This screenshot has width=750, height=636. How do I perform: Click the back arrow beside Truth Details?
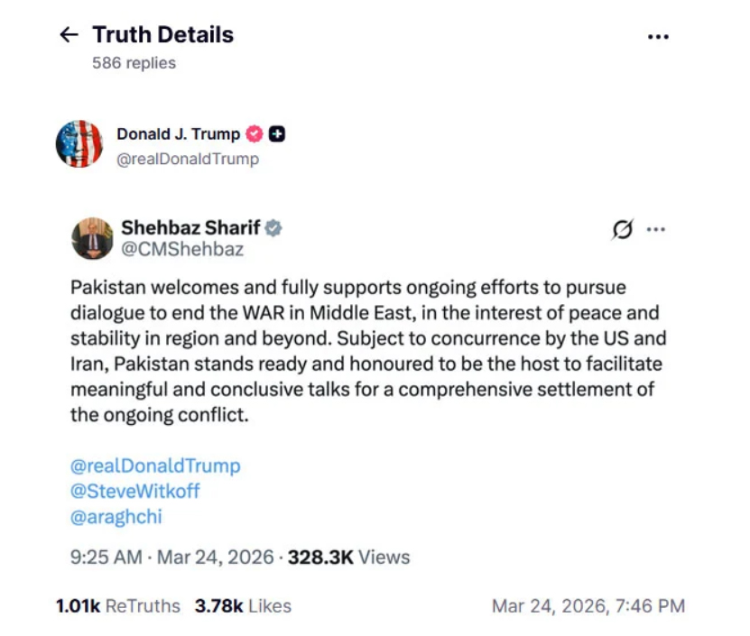pos(69,35)
